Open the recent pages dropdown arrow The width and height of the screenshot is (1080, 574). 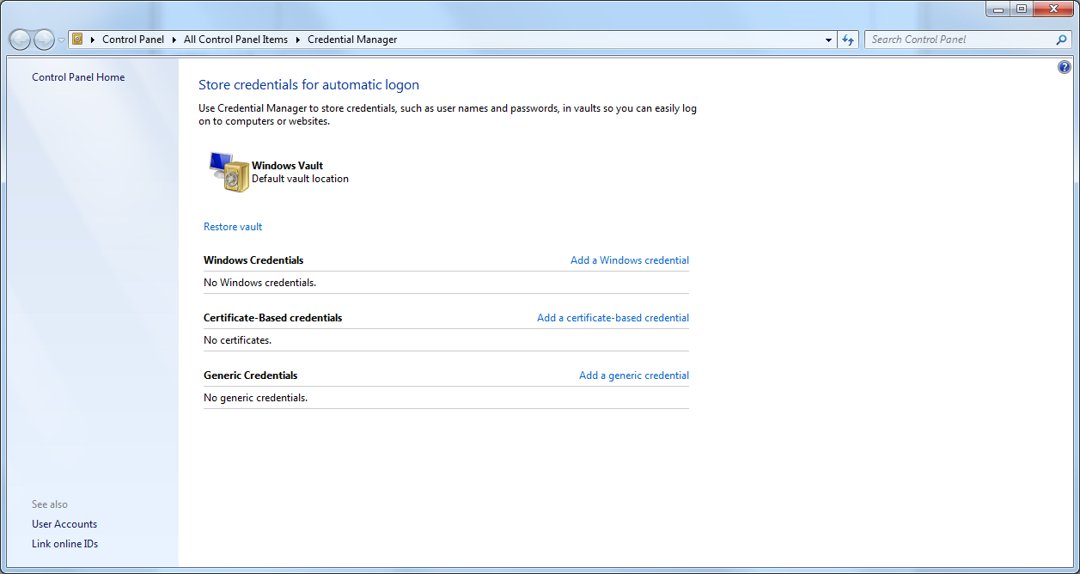tap(61, 40)
